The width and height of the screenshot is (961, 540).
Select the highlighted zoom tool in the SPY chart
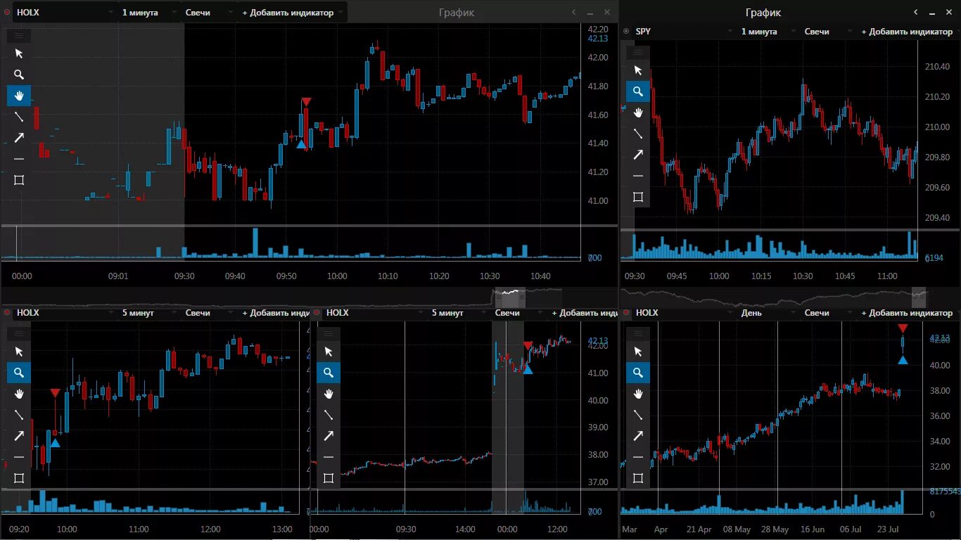click(638, 91)
